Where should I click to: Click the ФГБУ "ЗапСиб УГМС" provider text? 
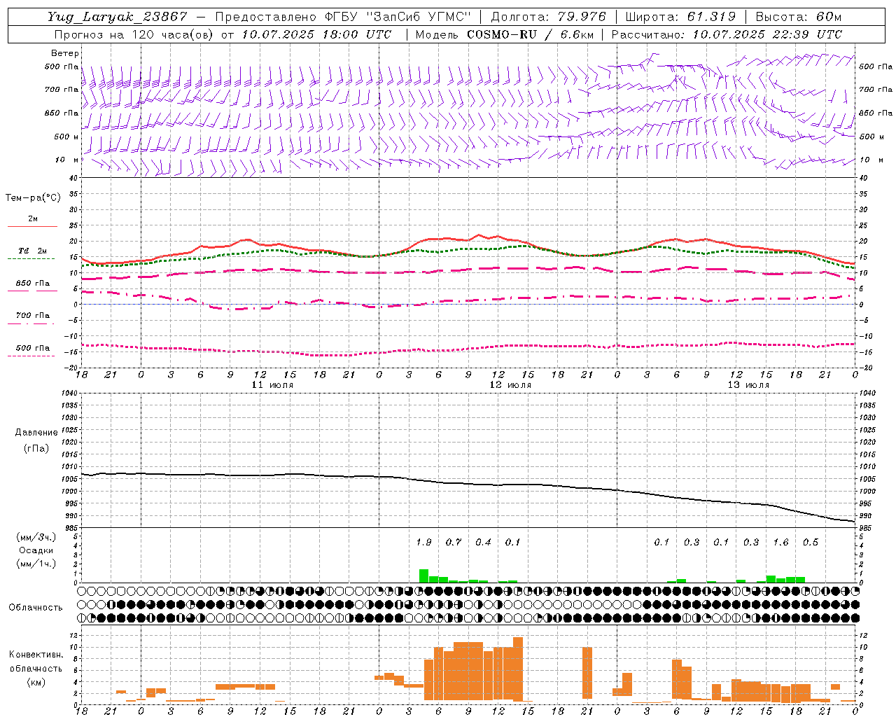398,17
